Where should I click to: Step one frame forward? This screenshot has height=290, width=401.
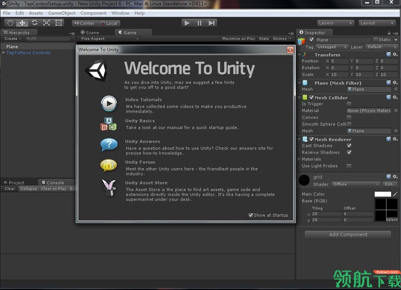coord(211,23)
